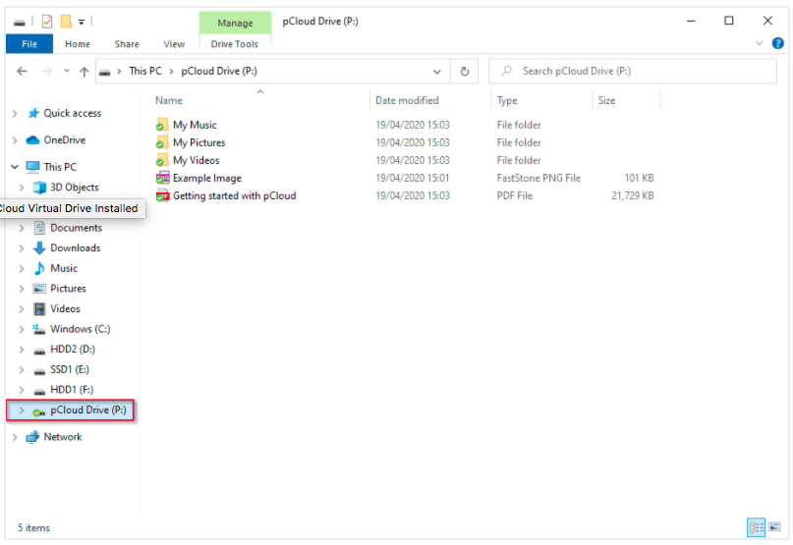Click the Getting started with pCloud name

(x=235, y=195)
